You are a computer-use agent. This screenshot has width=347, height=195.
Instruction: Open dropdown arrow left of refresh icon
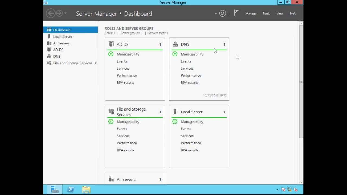pyautogui.click(x=216, y=13)
